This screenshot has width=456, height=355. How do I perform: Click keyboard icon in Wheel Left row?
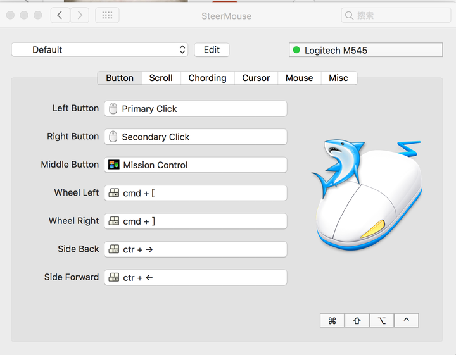(x=114, y=192)
